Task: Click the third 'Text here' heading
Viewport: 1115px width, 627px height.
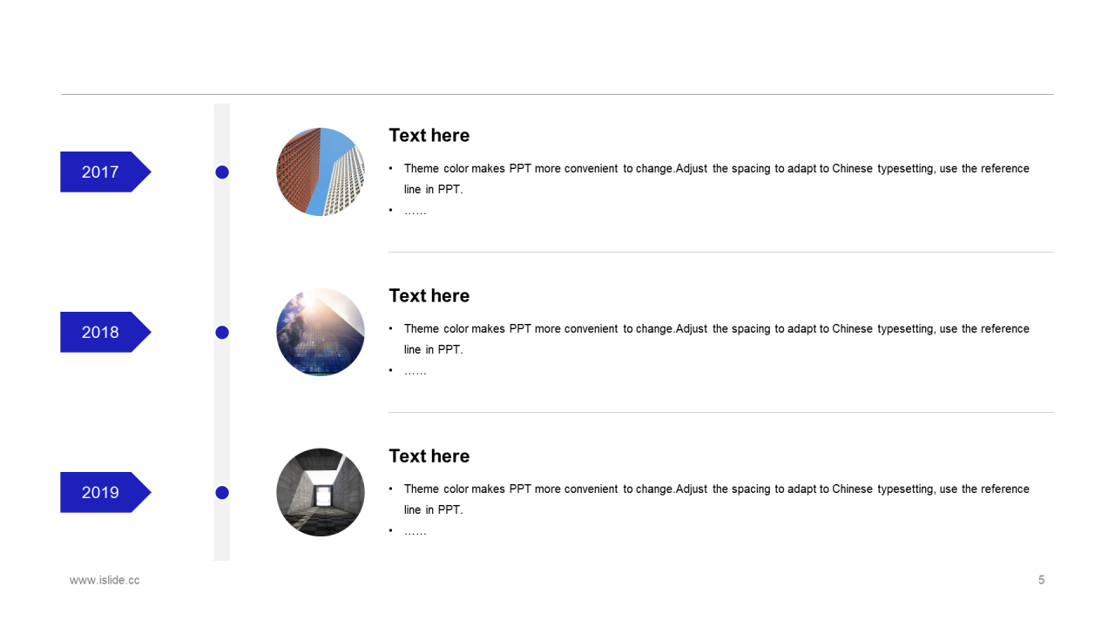Action: point(429,455)
